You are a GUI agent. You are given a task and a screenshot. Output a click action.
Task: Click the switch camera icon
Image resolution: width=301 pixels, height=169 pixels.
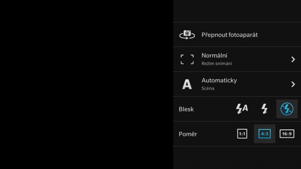point(187,35)
